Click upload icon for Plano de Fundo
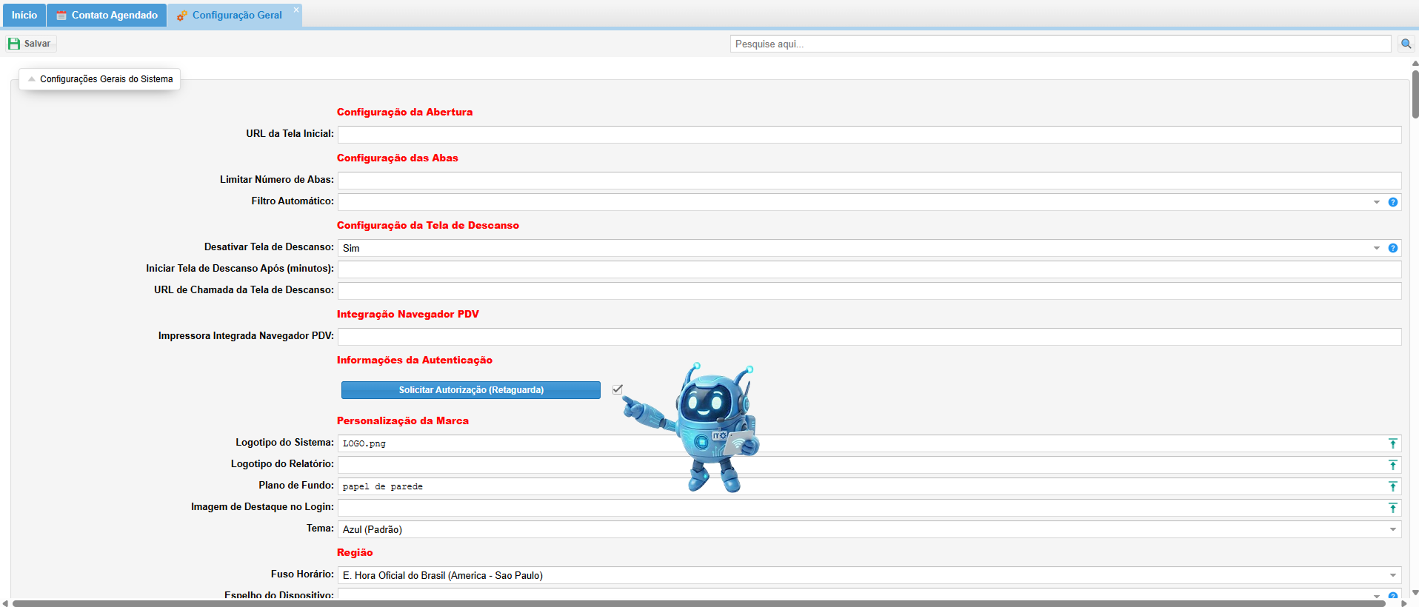1419x607 pixels. (x=1392, y=486)
